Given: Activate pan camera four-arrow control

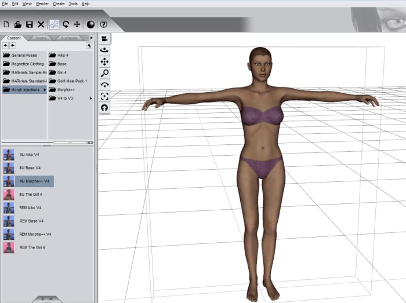Looking at the screenshot, I should point(104,62).
